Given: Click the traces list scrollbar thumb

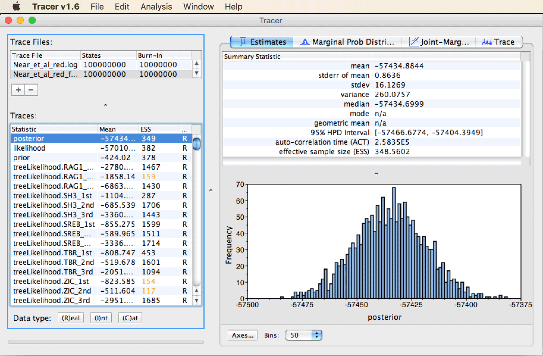Looking at the screenshot, I should 196,144.
